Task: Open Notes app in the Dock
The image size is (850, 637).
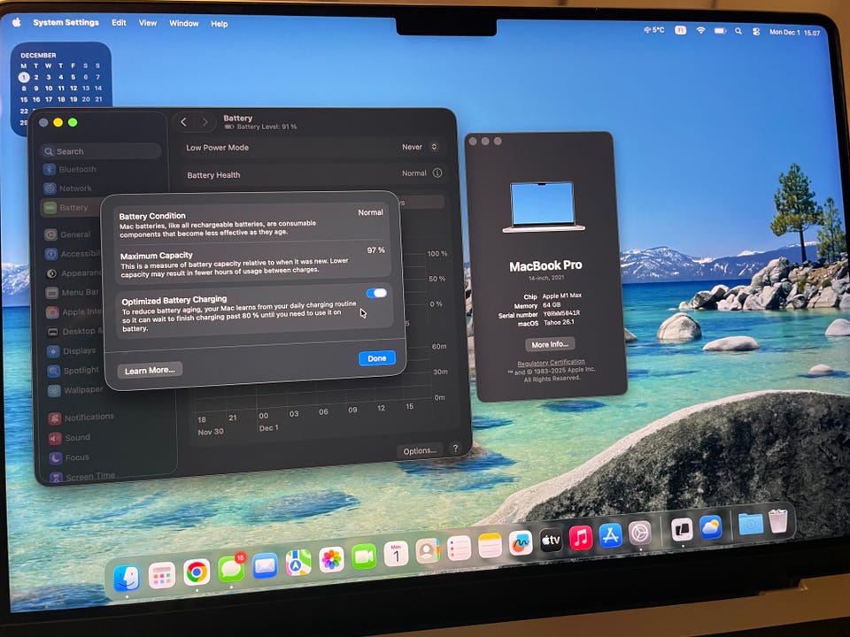Action: 490,546
